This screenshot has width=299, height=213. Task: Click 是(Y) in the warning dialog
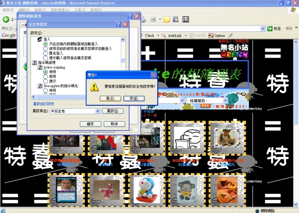pos(110,98)
